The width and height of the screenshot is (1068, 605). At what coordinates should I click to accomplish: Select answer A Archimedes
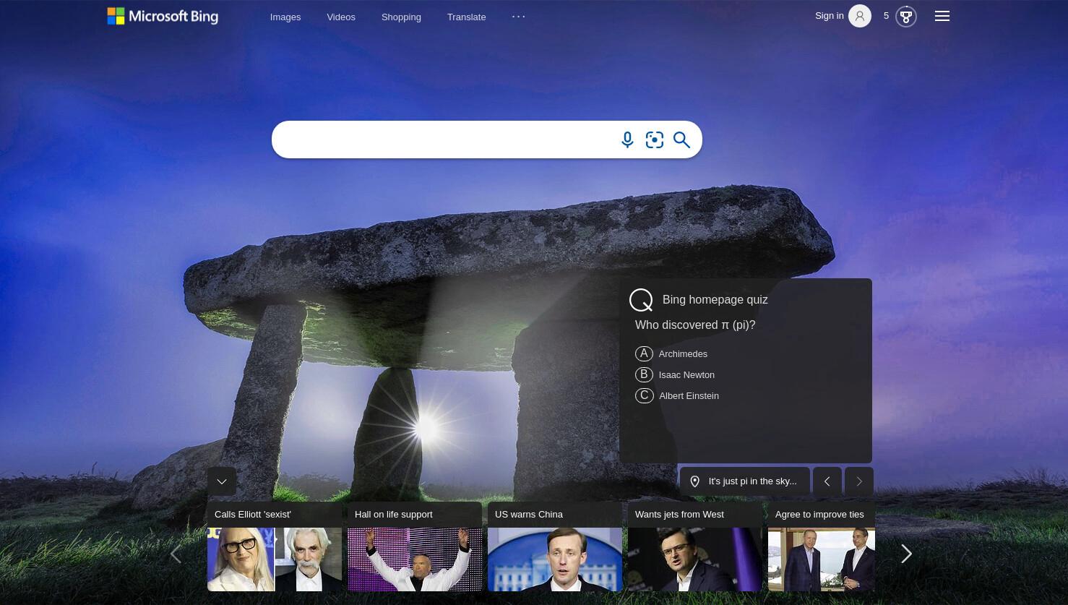(x=672, y=353)
